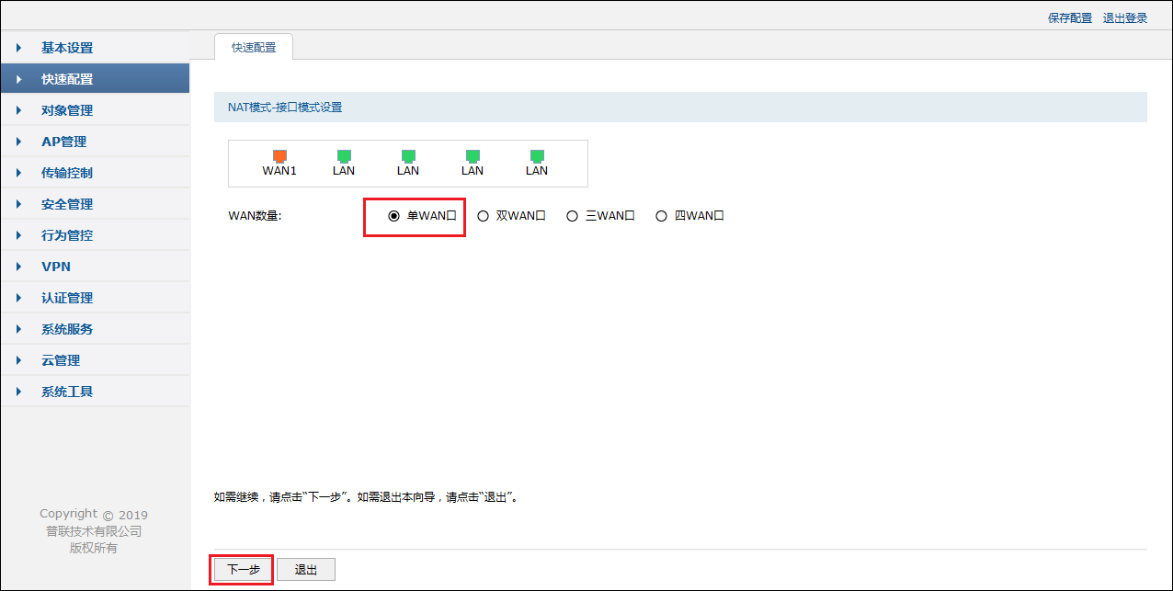Click 退出登录 to log out

pyautogui.click(x=1125, y=18)
